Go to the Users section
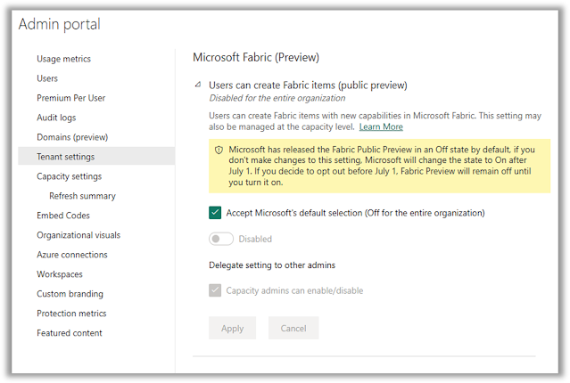 [47, 78]
